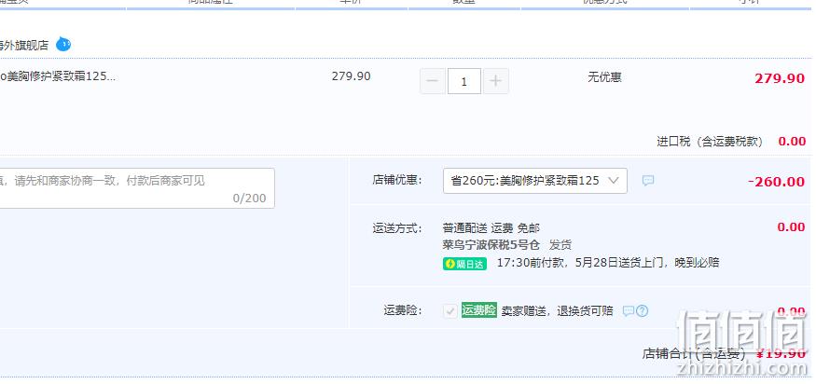Click the chat bubble icon after 退换货可赔
Viewport: 816px width, 384px height.
click(x=629, y=311)
